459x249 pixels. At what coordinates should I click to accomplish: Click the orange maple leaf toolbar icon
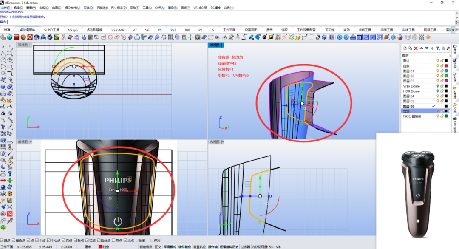coord(428,37)
